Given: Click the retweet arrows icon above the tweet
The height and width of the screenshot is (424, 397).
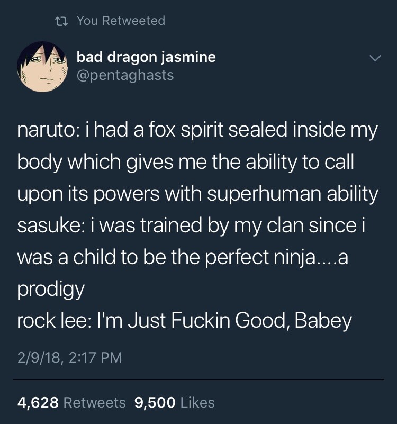Looking at the screenshot, I should 62,21.
